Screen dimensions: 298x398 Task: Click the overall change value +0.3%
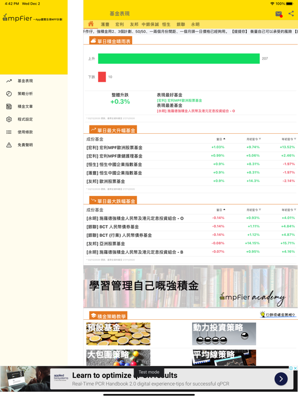click(120, 102)
